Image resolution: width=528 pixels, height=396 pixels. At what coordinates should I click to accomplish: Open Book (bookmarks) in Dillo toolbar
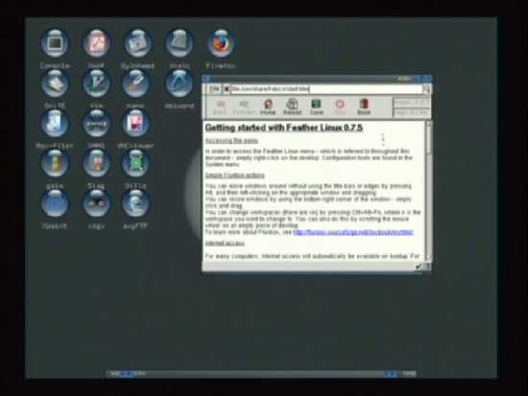[364, 107]
